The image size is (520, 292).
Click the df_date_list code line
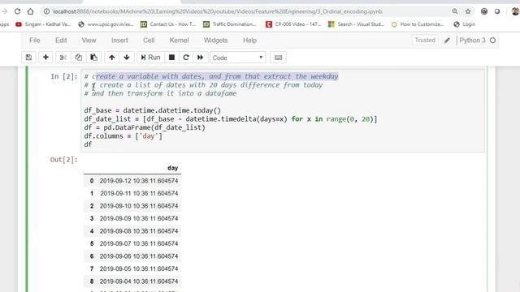[231, 119]
